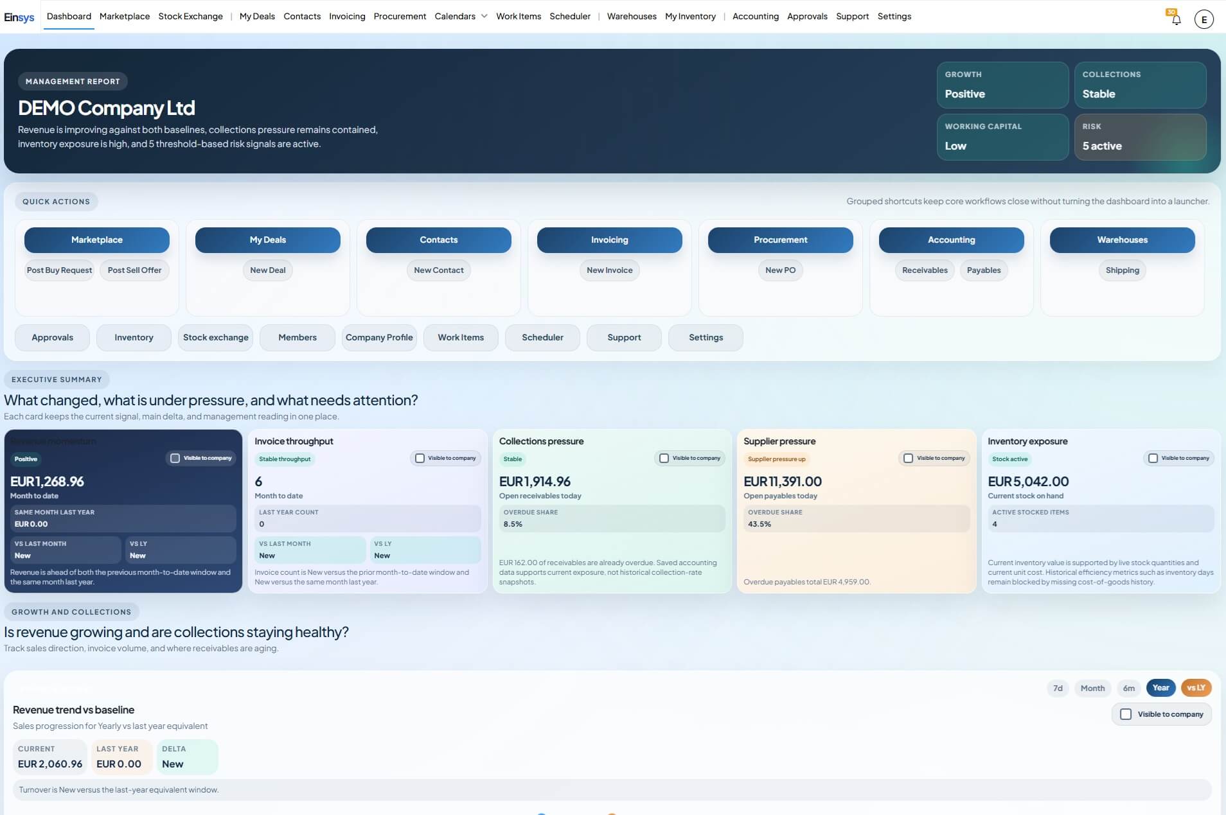The width and height of the screenshot is (1226, 815).
Task: Click the Warehouses quick action button
Action: pyautogui.click(x=1122, y=240)
